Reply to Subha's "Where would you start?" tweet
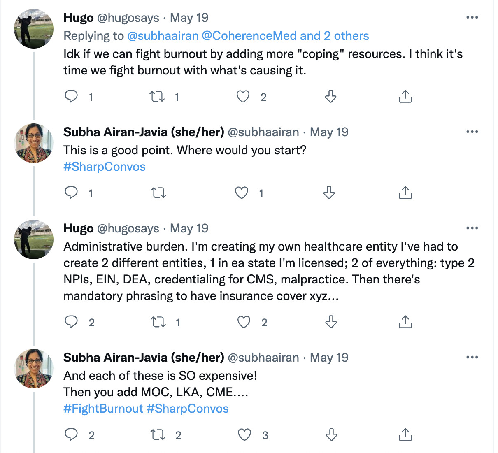498x453 pixels. [71, 193]
